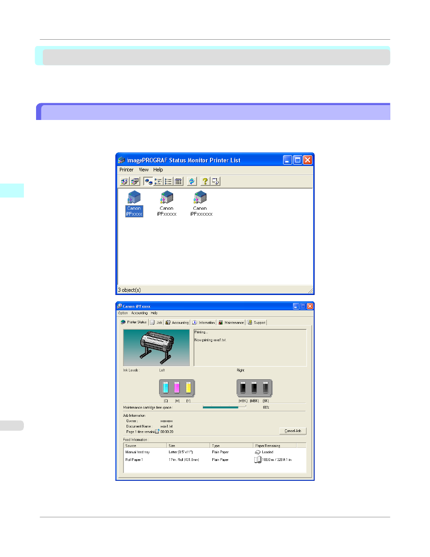Viewport: 430px width, 557px height.
Task: Open the Printer menu in Printer List
Action: click(x=126, y=170)
